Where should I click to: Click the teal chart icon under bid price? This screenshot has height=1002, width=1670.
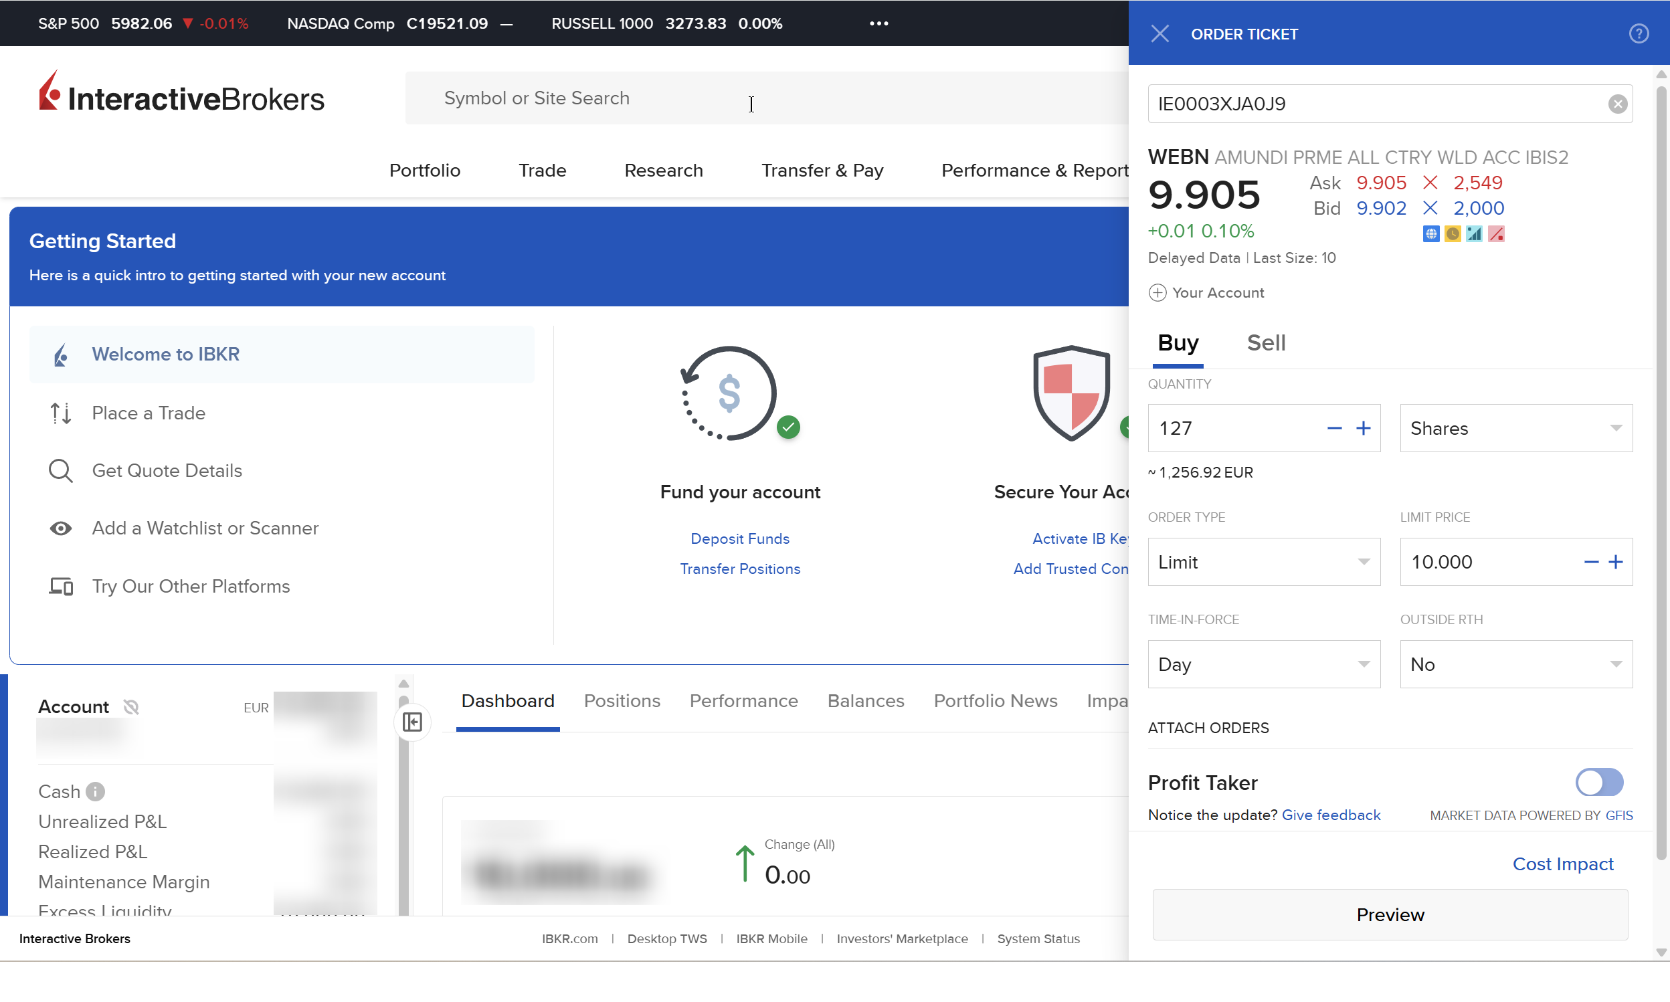1473,233
